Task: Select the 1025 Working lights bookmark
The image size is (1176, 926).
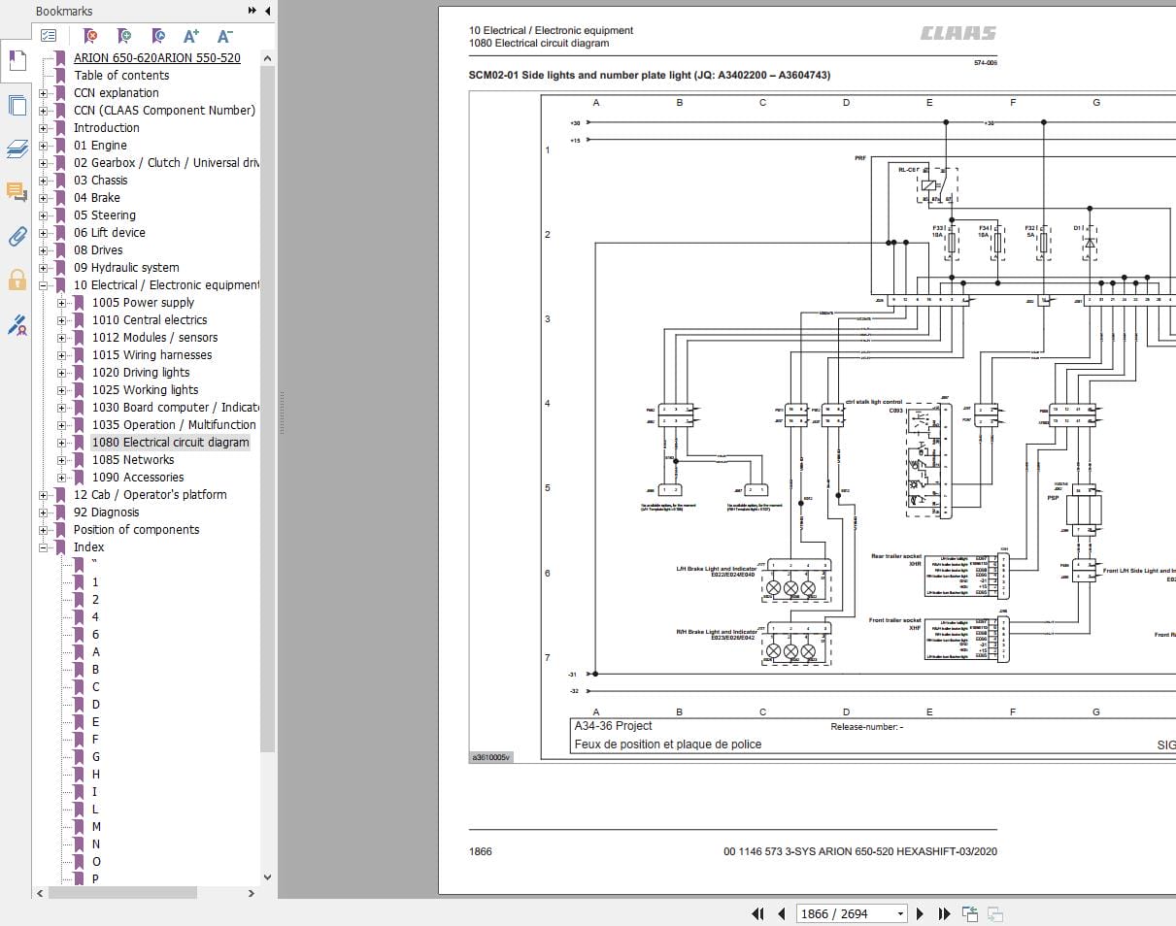Action: (x=146, y=390)
